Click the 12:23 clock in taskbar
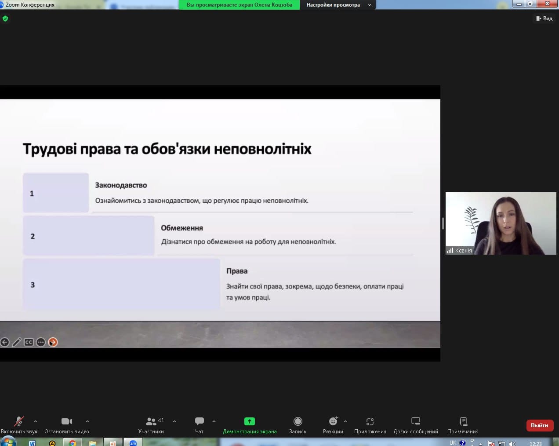This screenshot has width=559, height=446. click(535, 443)
